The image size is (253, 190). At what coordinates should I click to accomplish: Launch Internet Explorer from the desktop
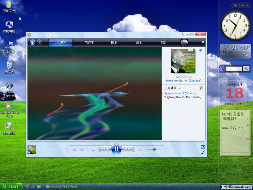9,90
